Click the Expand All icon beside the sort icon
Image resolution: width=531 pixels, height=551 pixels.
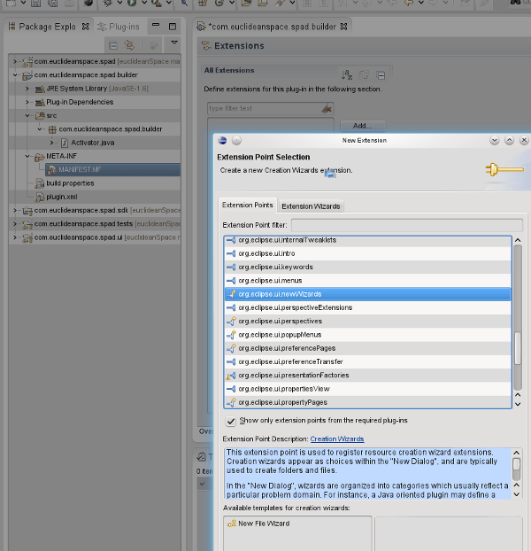pyautogui.click(x=364, y=74)
